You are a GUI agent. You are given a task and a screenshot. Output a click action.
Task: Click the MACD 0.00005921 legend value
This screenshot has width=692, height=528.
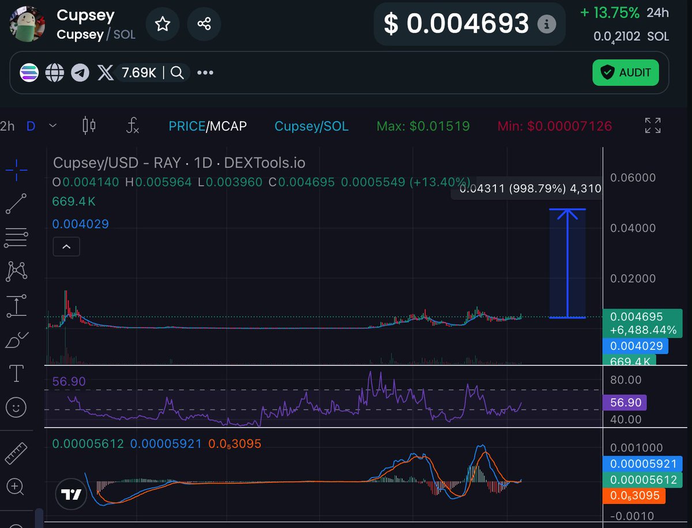tap(166, 444)
